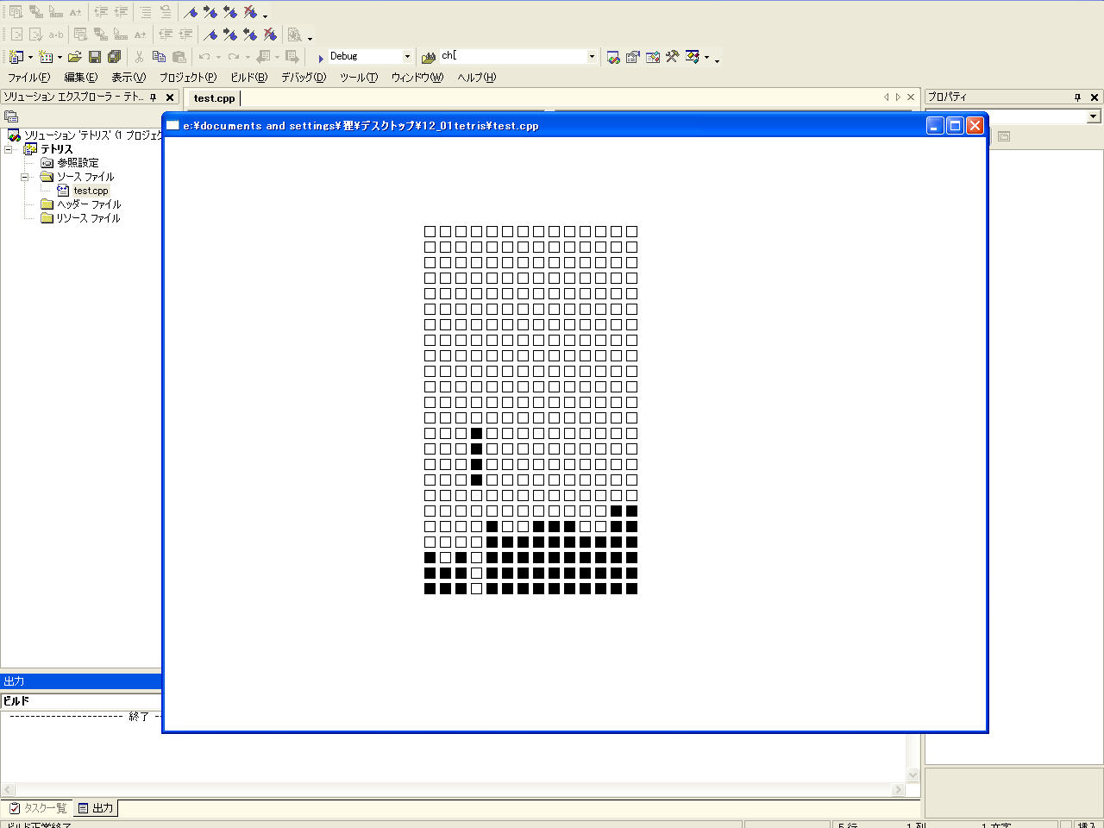The width and height of the screenshot is (1104, 828).
Task: Open the ヘルプ(H) menu
Action: coord(477,78)
